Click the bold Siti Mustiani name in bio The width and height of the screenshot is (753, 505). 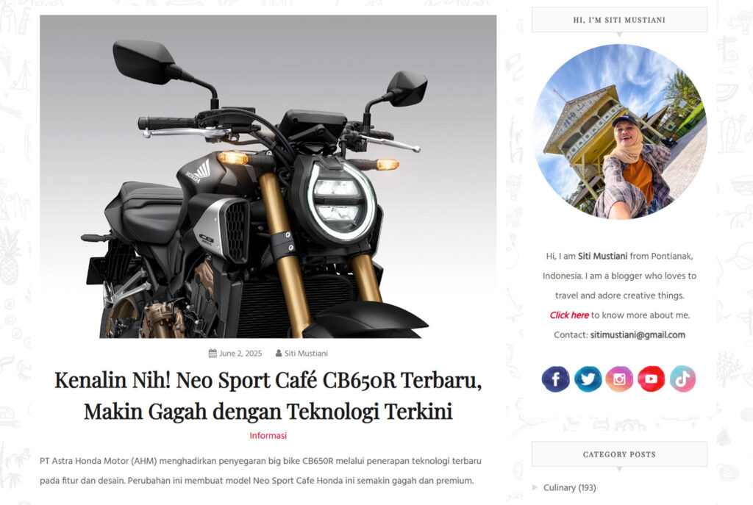pos(602,256)
